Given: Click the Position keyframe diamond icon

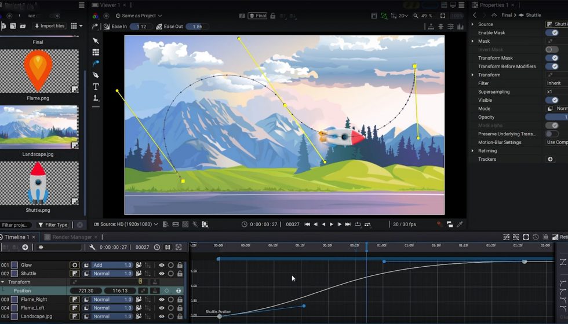Looking at the screenshot, I should [x=167, y=290].
